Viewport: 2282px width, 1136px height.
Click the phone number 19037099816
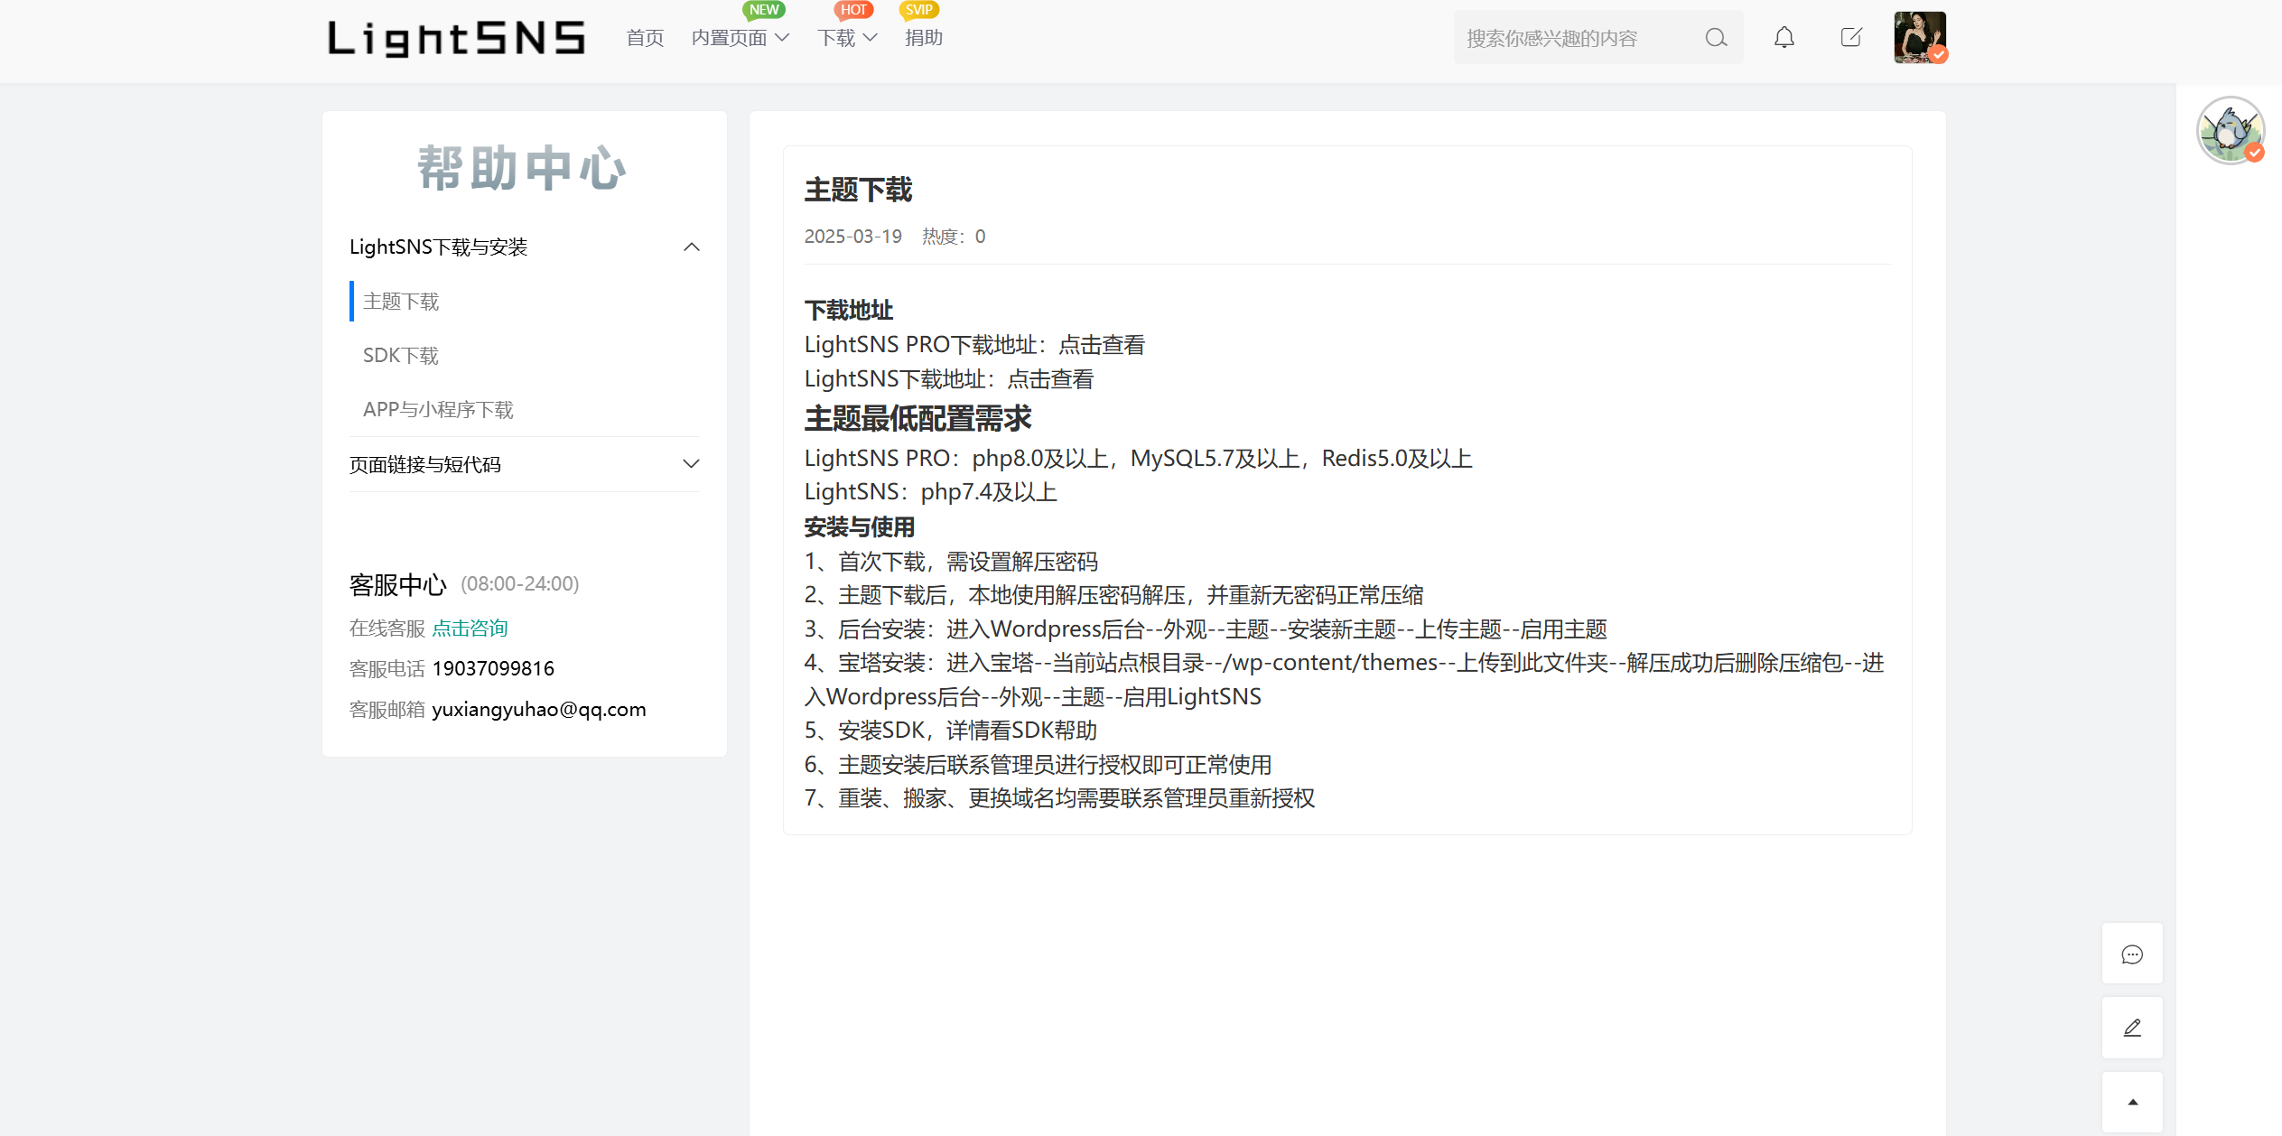[493, 668]
